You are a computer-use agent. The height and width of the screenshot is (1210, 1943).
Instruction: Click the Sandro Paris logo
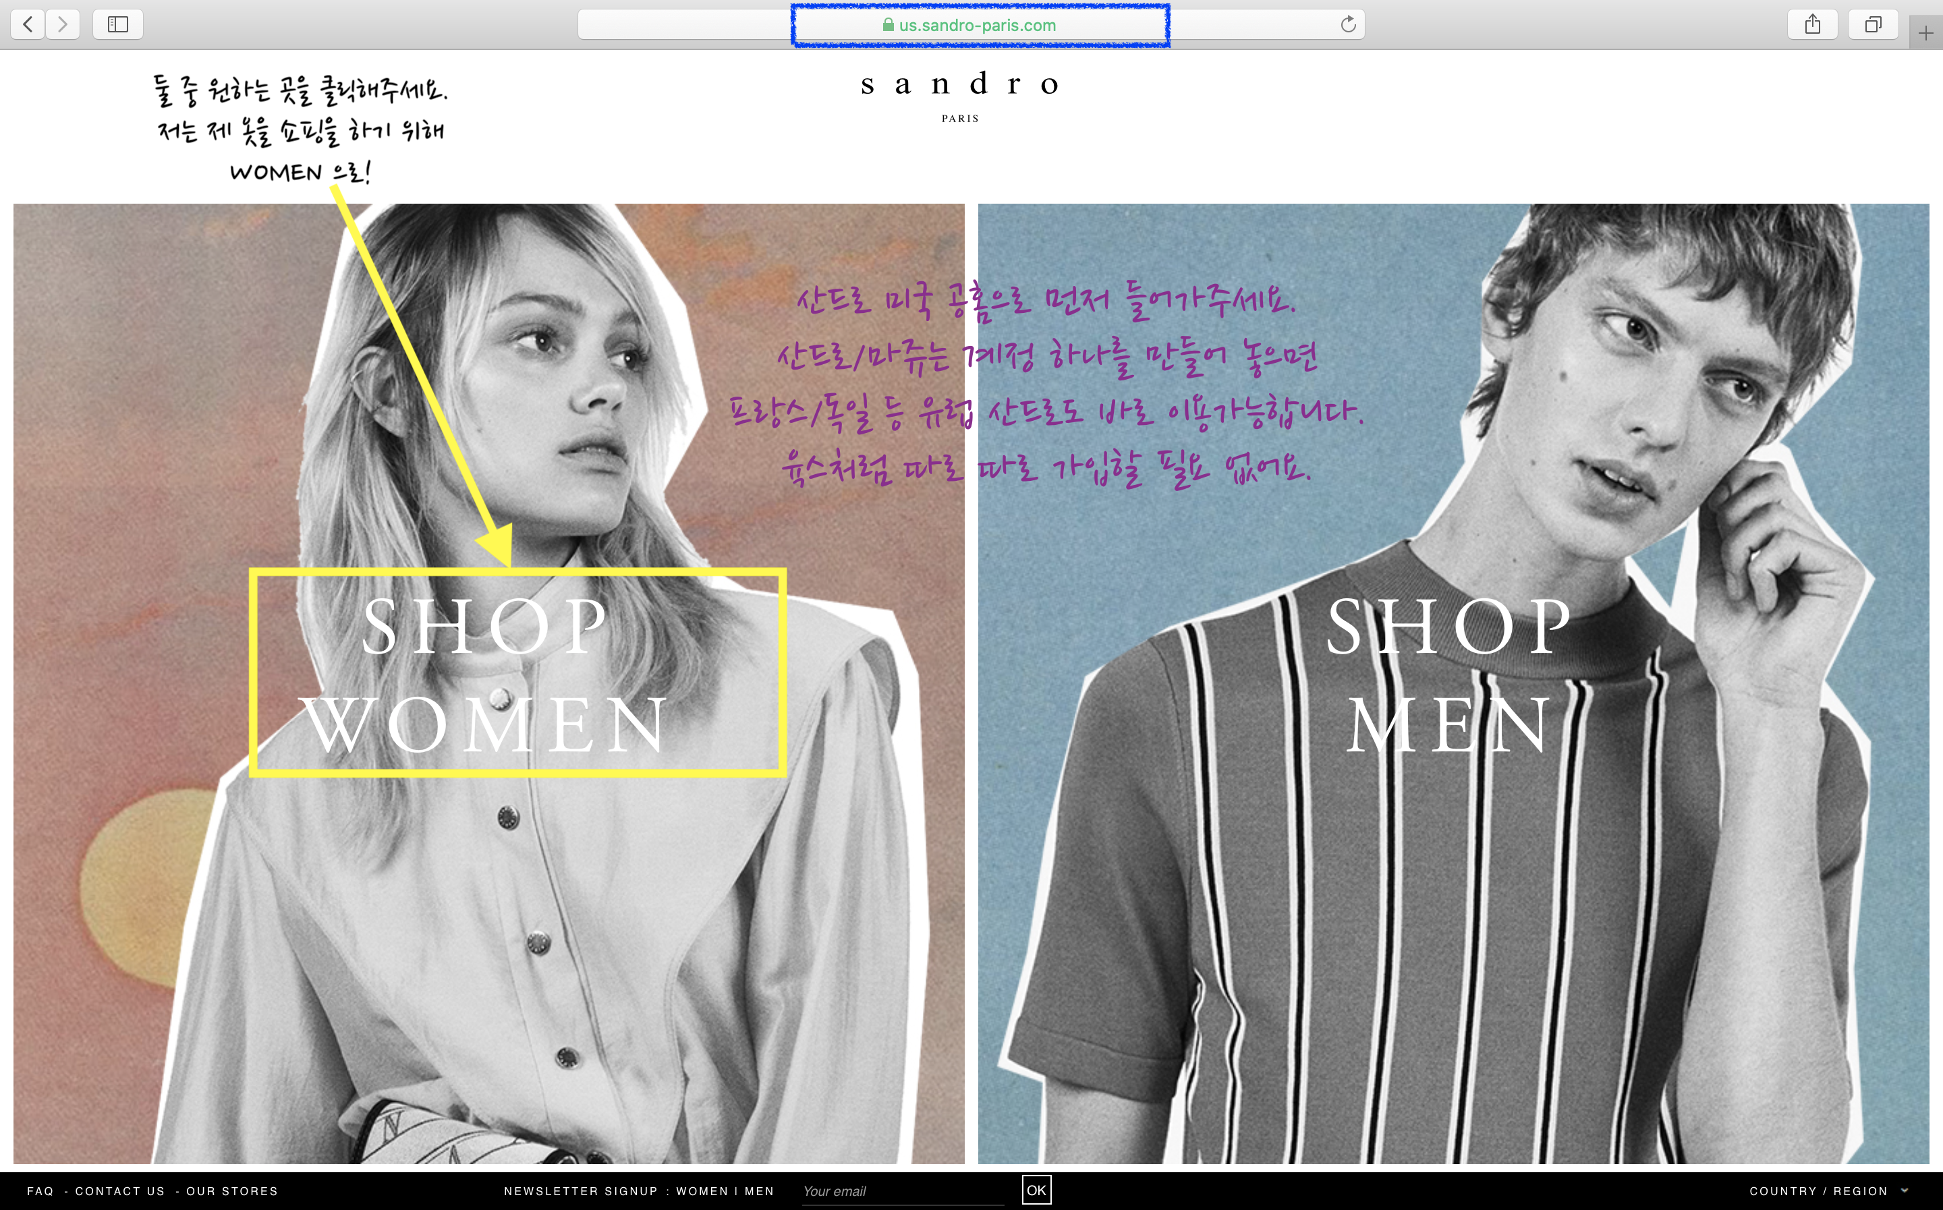click(x=960, y=96)
